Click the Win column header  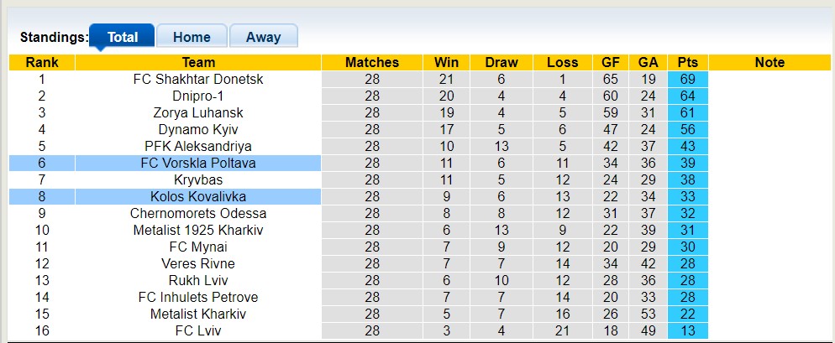coord(446,62)
